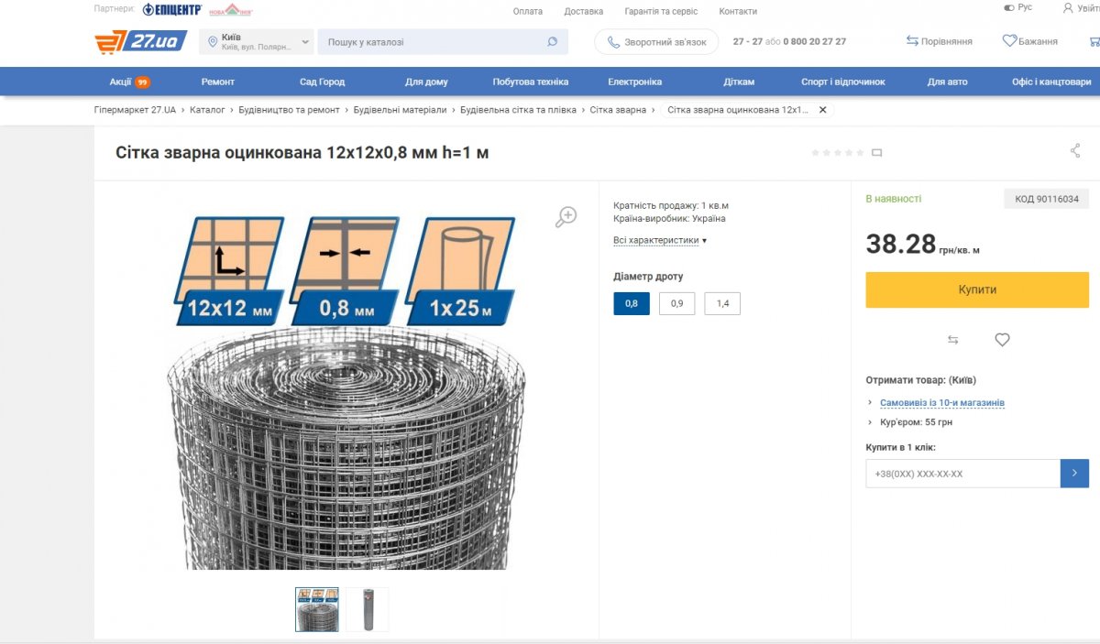Click the Nova Liniya partner logo
Image resolution: width=1100 pixels, height=644 pixels.
tap(231, 10)
